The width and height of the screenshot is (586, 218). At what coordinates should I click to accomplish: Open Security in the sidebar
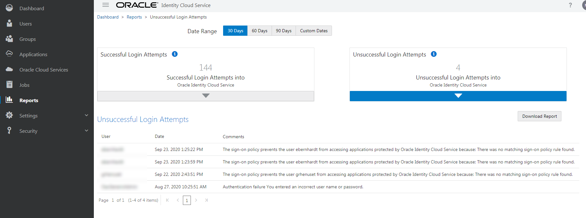pos(28,131)
